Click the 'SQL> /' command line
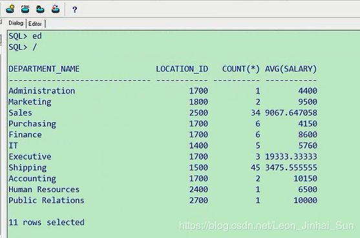The image size is (360, 238). (x=23, y=47)
